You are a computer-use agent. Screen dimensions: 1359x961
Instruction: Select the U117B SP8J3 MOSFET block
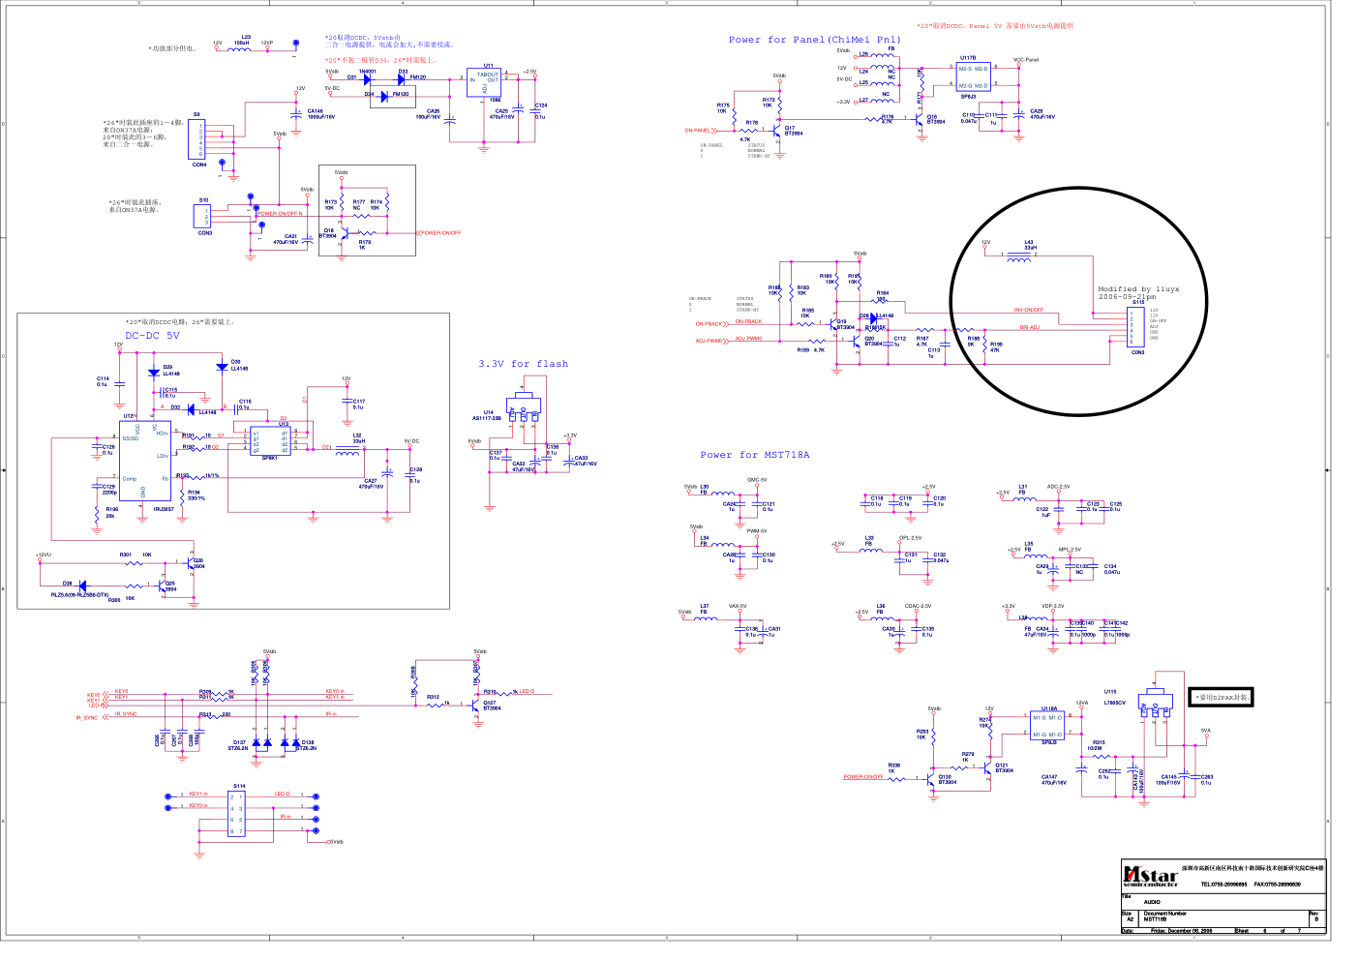[973, 76]
